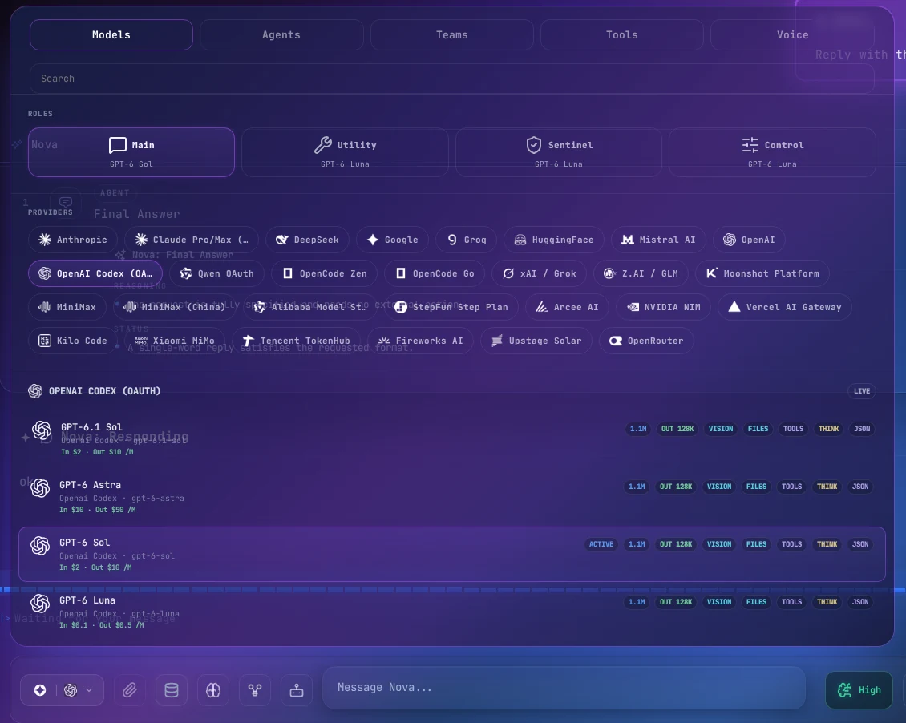Select the Main role card

click(131, 152)
